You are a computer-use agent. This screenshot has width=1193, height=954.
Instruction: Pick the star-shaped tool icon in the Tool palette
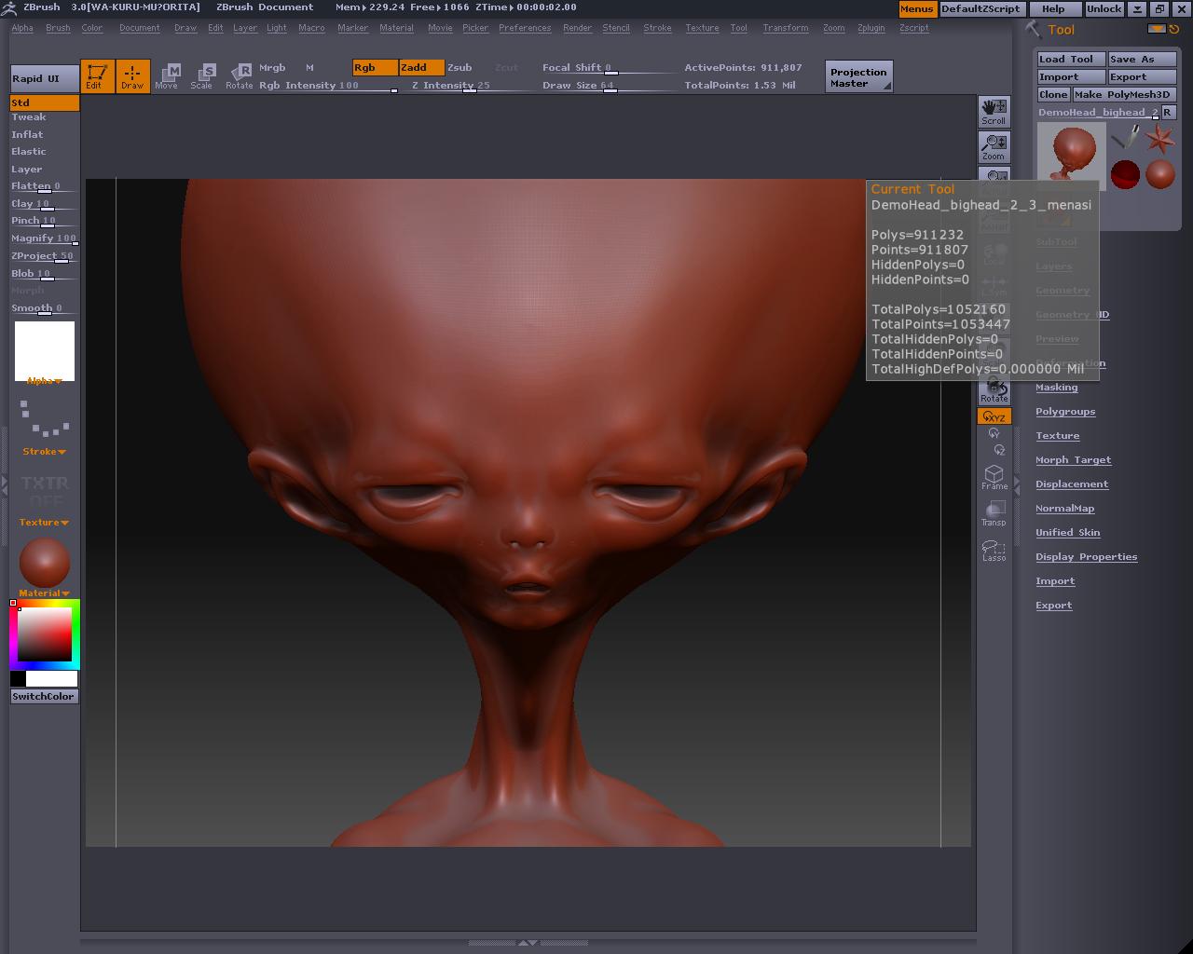(x=1160, y=139)
